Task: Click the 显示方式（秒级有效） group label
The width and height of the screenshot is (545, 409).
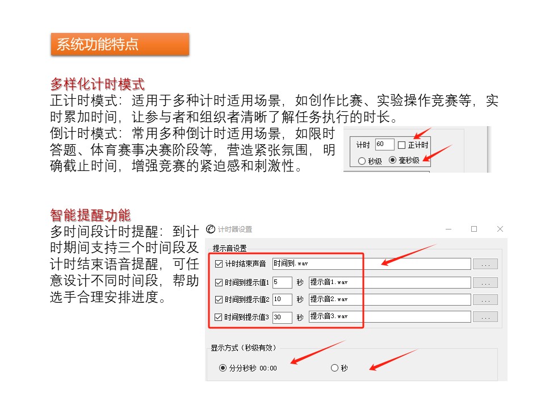Action: [x=244, y=348]
